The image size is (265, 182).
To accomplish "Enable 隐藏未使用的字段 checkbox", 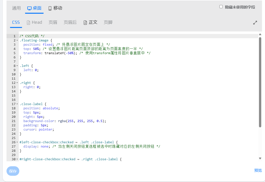I will [x=221, y=7].
